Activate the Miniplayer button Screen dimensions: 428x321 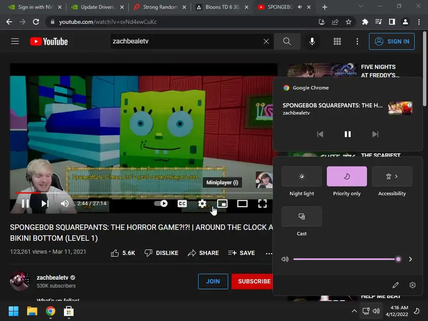pos(222,204)
